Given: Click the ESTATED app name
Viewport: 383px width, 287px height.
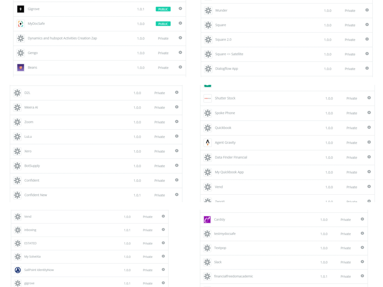Looking at the screenshot, I should (x=30, y=243).
